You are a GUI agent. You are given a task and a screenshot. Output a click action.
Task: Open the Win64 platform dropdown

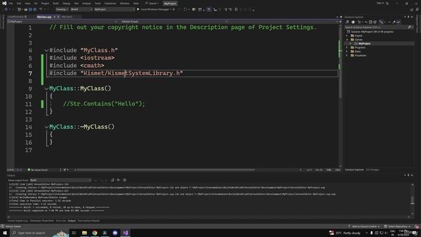(82, 9)
